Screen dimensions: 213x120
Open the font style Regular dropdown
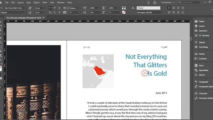[26, 12]
